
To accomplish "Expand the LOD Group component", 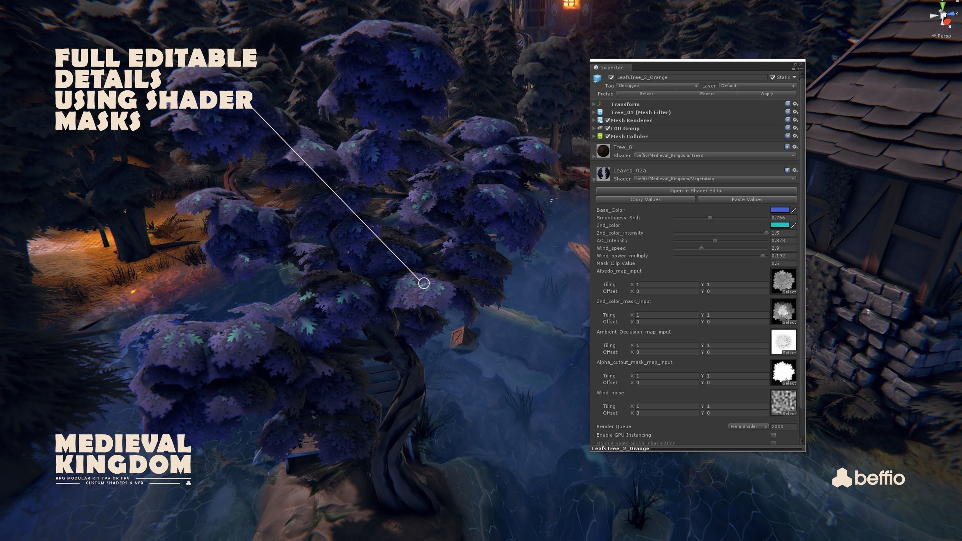I will click(594, 129).
